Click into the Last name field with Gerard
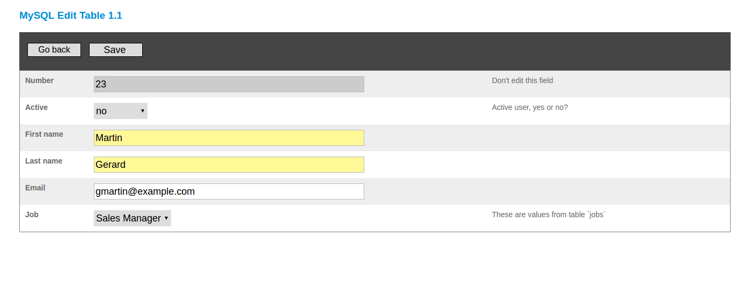The height and width of the screenshot is (281, 751). tap(229, 165)
